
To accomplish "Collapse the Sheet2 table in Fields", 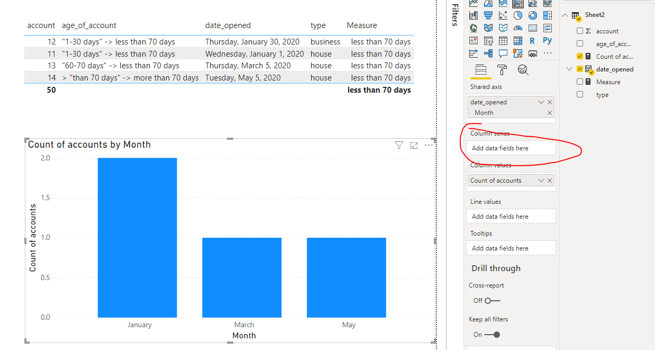I will click(x=566, y=15).
